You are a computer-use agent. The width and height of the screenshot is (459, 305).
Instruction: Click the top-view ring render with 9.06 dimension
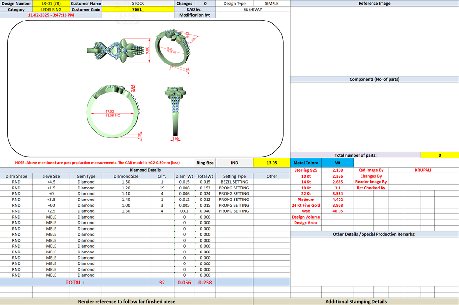(x=119, y=50)
